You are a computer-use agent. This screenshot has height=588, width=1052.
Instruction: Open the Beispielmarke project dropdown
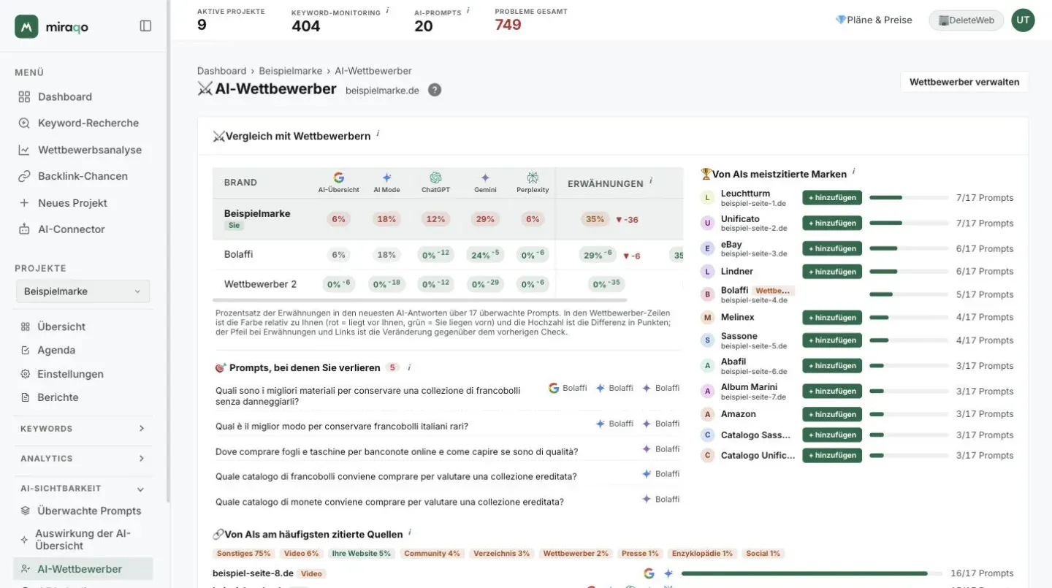83,291
